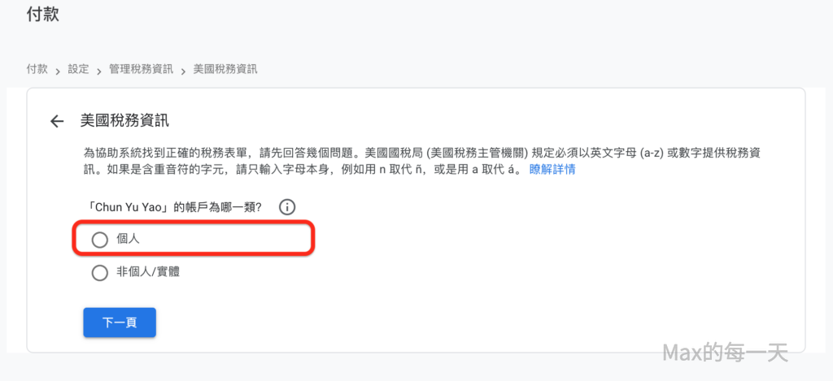The height and width of the screenshot is (381, 833).
Task: Click 美國稅務資訊 in the breadcrumb trail
Action: click(225, 69)
